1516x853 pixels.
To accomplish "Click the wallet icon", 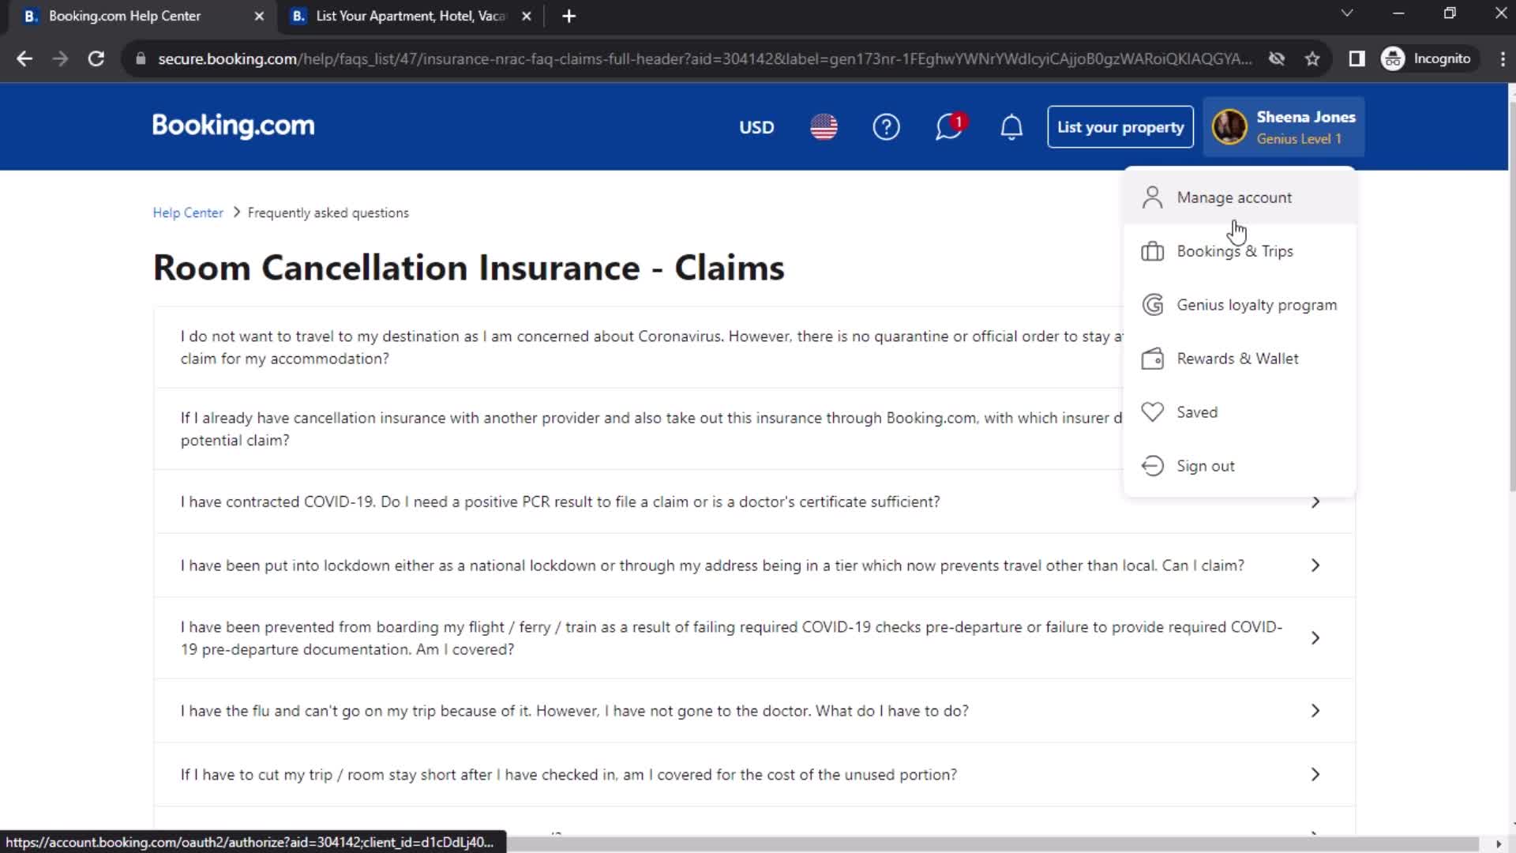I will point(1152,359).
